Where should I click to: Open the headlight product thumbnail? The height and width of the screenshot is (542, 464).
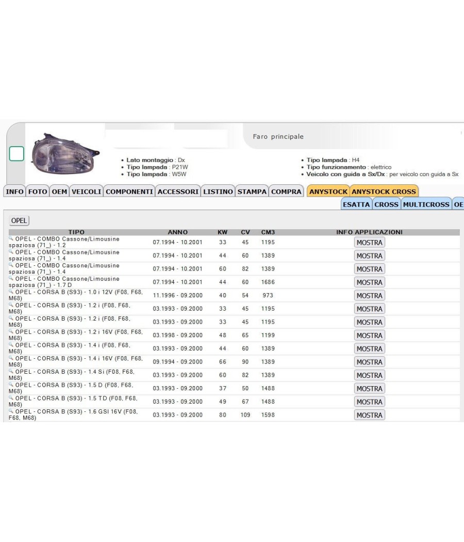pos(65,154)
